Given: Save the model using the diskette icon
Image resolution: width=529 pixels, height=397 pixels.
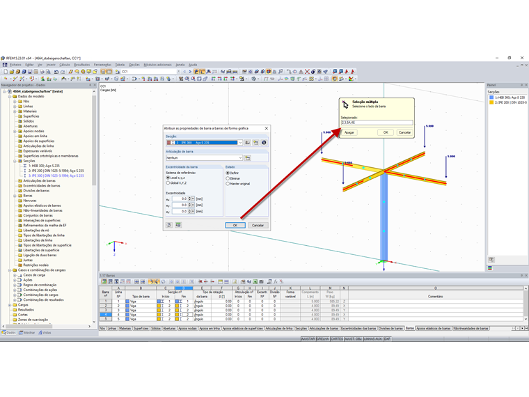Looking at the screenshot, I should tap(30, 72).
